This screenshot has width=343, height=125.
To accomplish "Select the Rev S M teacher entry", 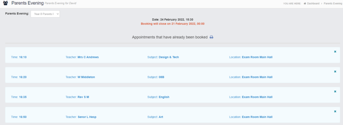I will coord(83,97).
